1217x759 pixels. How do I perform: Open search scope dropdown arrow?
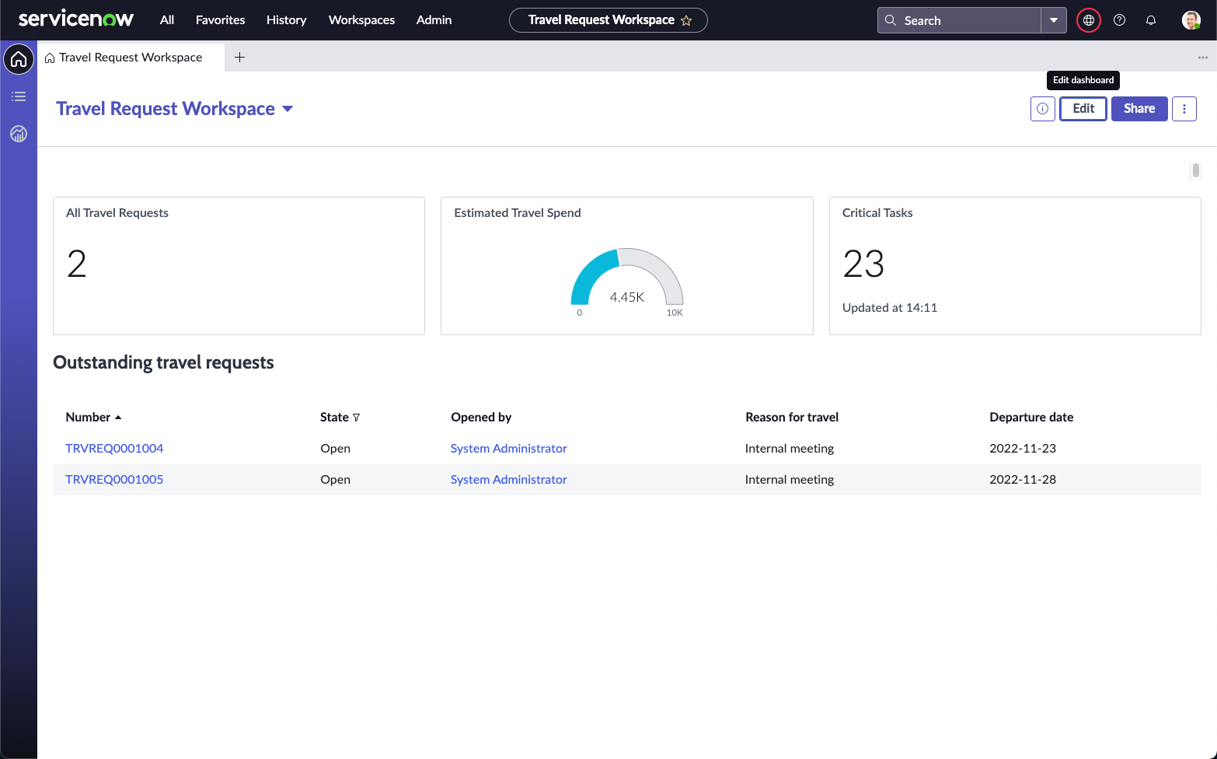[x=1054, y=20]
